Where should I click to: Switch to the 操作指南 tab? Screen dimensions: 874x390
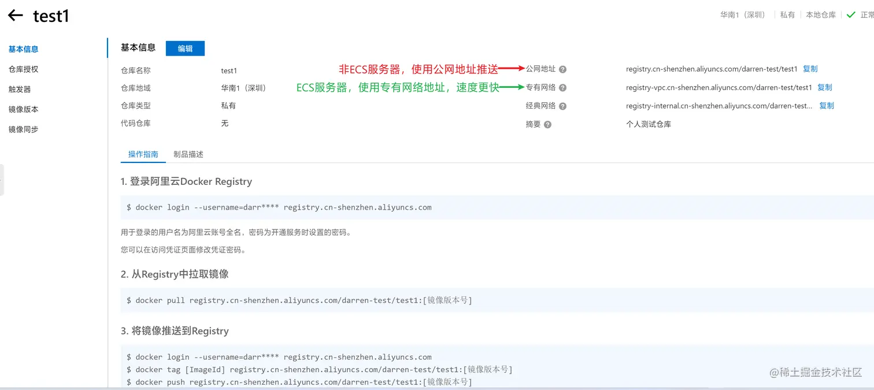click(x=143, y=154)
